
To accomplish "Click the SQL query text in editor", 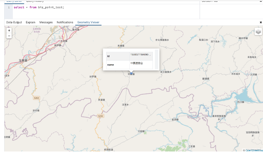I will click(39, 8).
